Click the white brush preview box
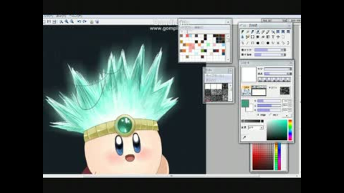Screen dimensions: 344x193 249,74
